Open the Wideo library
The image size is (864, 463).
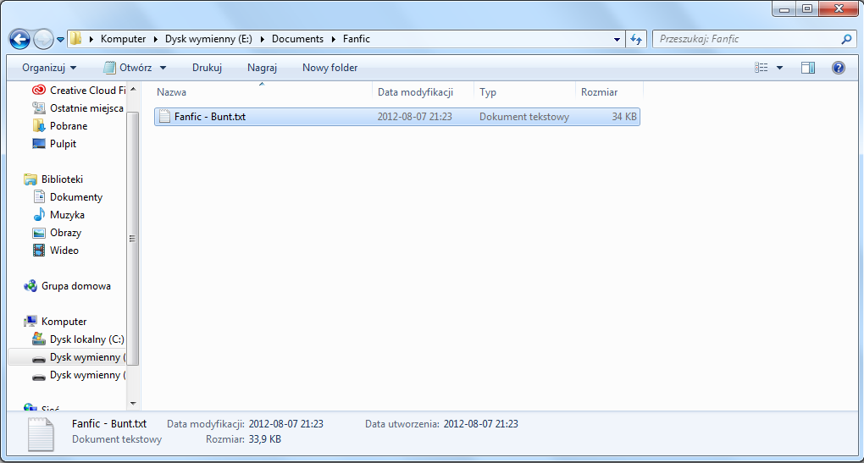point(64,251)
